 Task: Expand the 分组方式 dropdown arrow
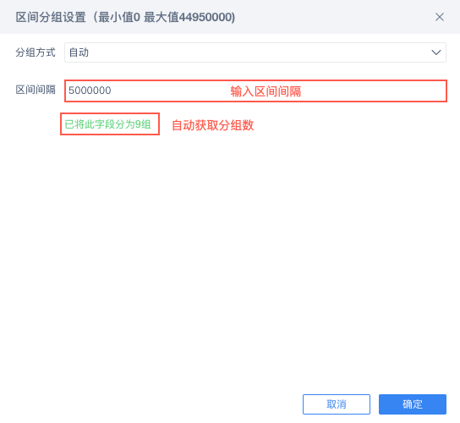[436, 52]
